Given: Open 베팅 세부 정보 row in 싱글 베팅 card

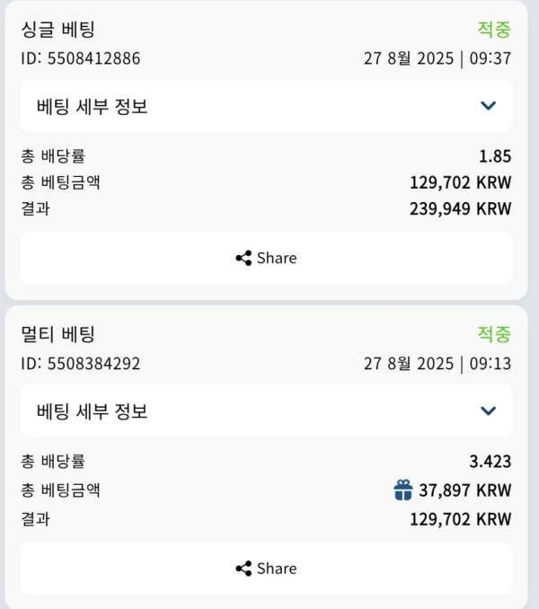Looking at the screenshot, I should pos(266,106).
